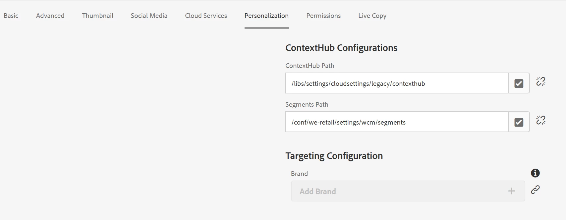The width and height of the screenshot is (566, 220).
Task: Toggle the ContextHub Path checkbox
Action: [x=519, y=83]
